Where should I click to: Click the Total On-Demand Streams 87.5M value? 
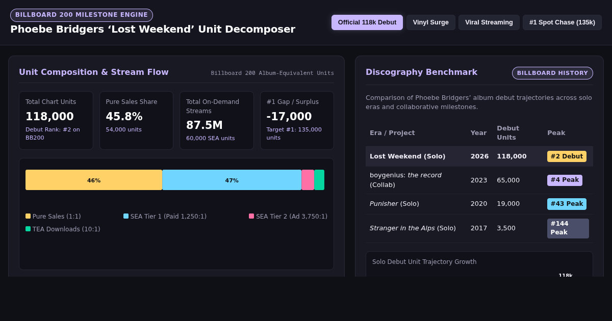point(205,125)
